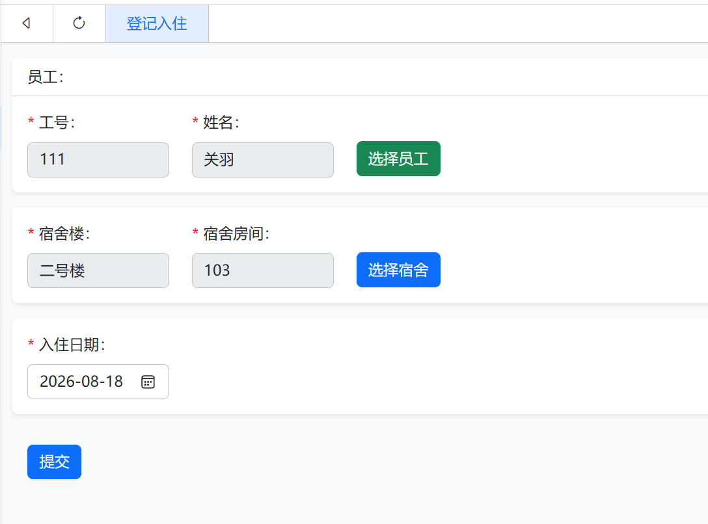Click the refresh circular arrow icon
Image resolution: width=708 pixels, height=524 pixels.
(79, 23)
